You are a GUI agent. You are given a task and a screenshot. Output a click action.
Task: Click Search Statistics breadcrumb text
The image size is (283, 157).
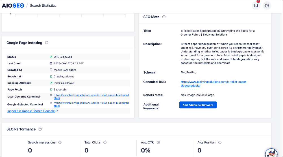click(43, 6)
